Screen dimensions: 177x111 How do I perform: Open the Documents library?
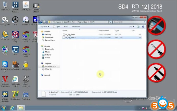click(48, 49)
